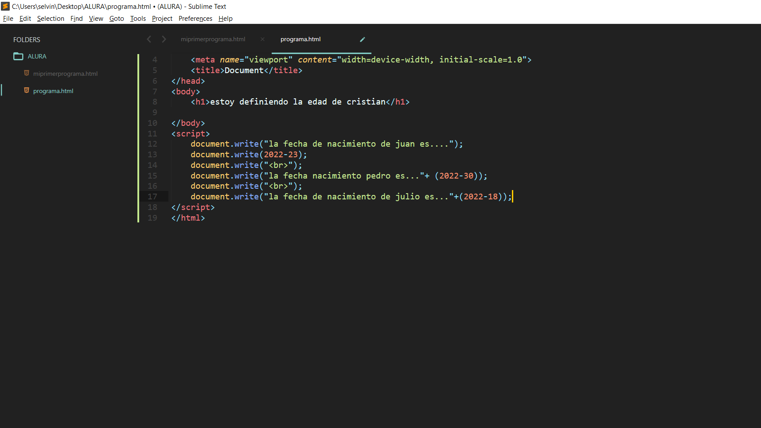Click the closing </body> tag
Screen dimensions: 761x428
(188, 123)
